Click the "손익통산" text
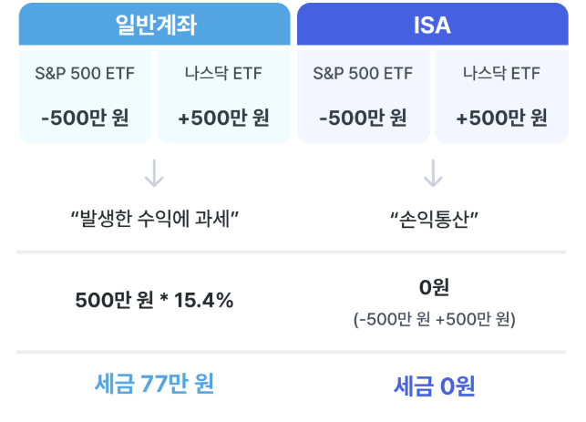The height and width of the screenshot is (422, 586). coord(434,219)
